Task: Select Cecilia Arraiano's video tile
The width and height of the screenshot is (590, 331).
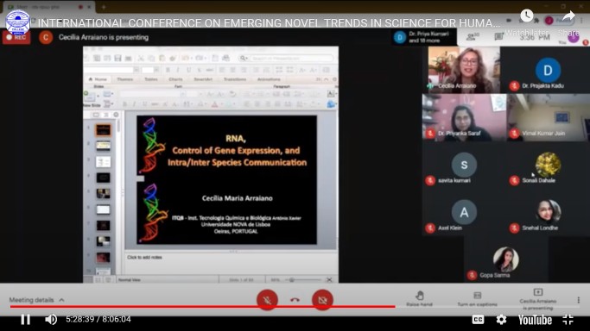Action: pos(464,70)
